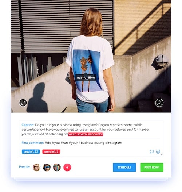Grab the textarea resize handle corner
The width and height of the screenshot is (182, 192).
point(162,155)
